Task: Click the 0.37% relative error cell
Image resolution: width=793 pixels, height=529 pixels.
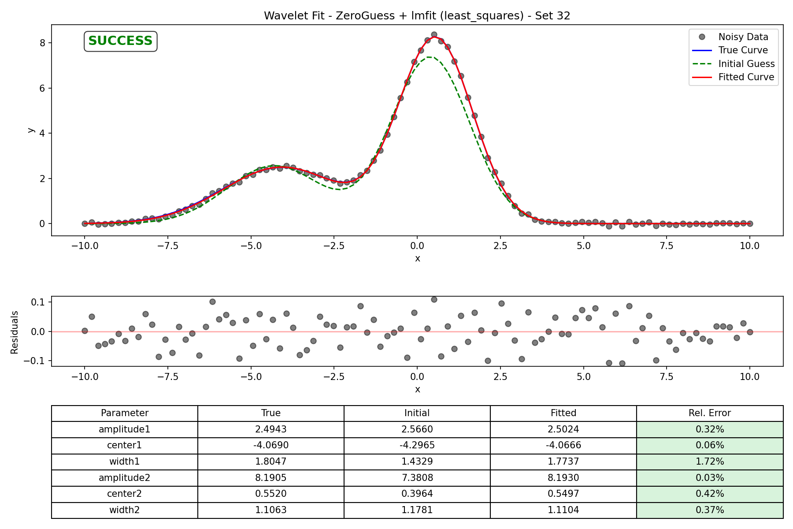Action: pyautogui.click(x=710, y=510)
